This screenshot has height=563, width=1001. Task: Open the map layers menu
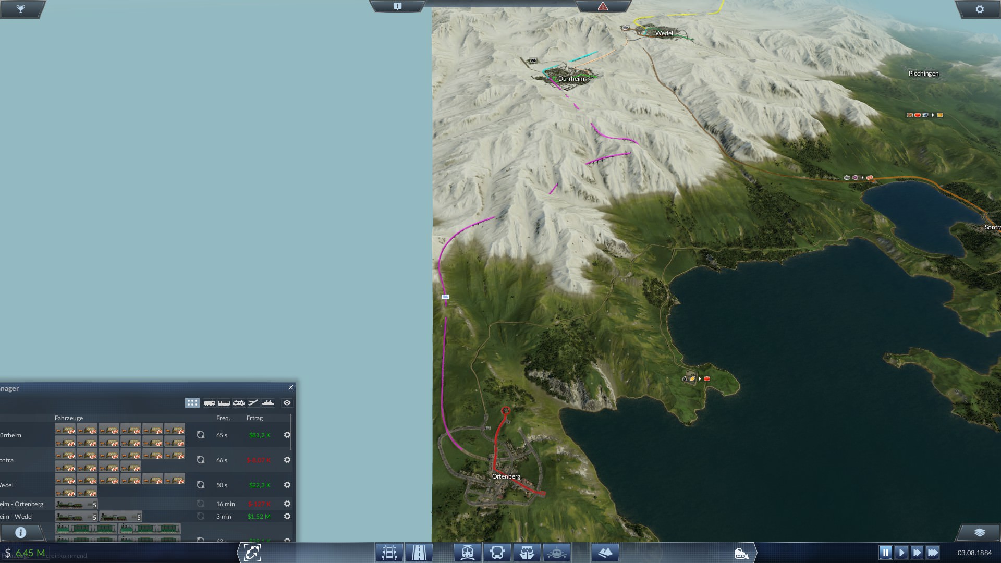(980, 532)
